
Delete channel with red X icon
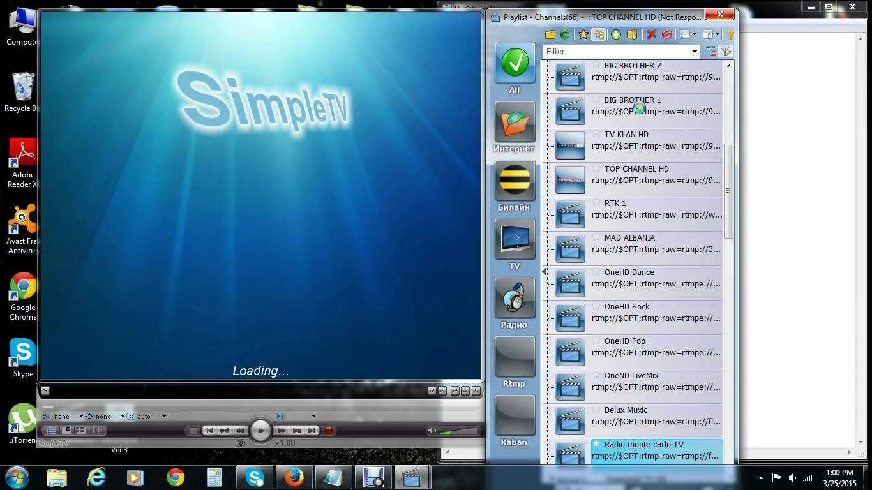(651, 34)
